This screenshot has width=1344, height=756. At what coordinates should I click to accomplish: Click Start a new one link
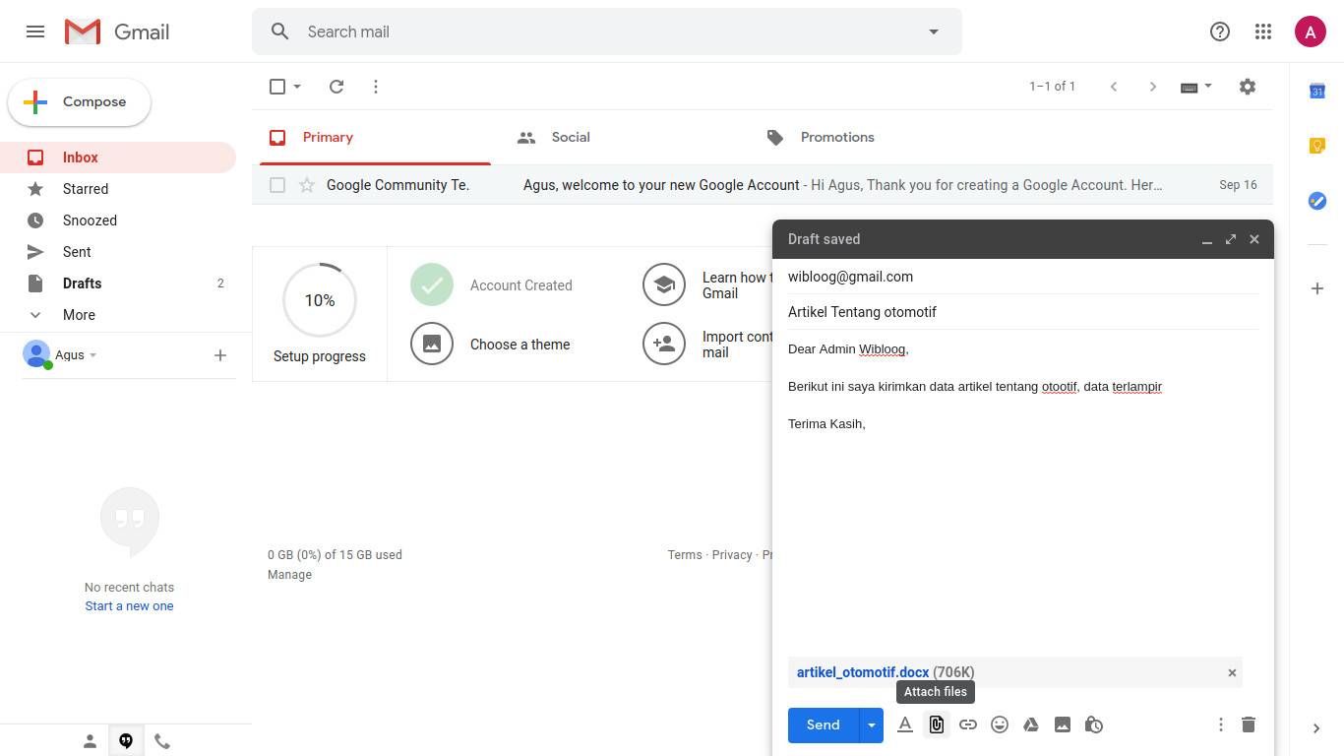point(129,606)
